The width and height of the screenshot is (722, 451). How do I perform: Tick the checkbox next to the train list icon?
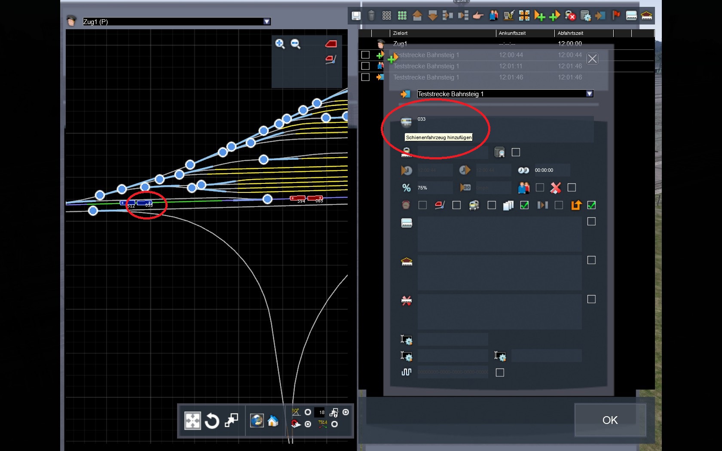516,152
